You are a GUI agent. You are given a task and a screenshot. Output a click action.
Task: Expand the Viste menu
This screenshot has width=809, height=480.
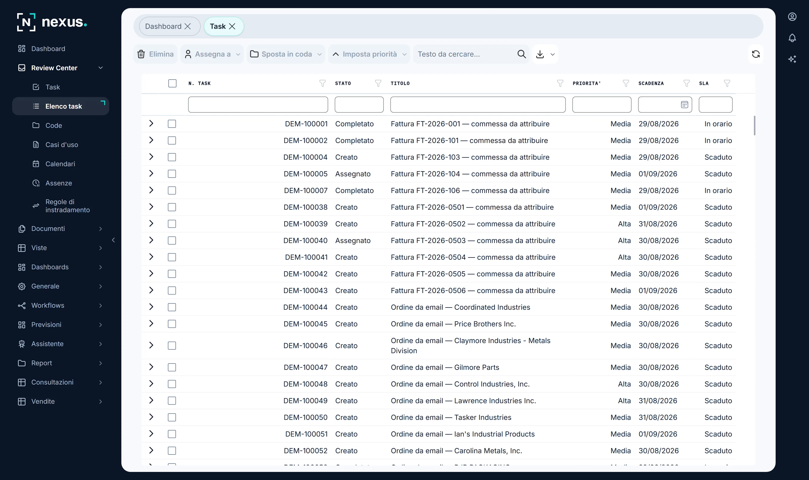pyautogui.click(x=100, y=248)
